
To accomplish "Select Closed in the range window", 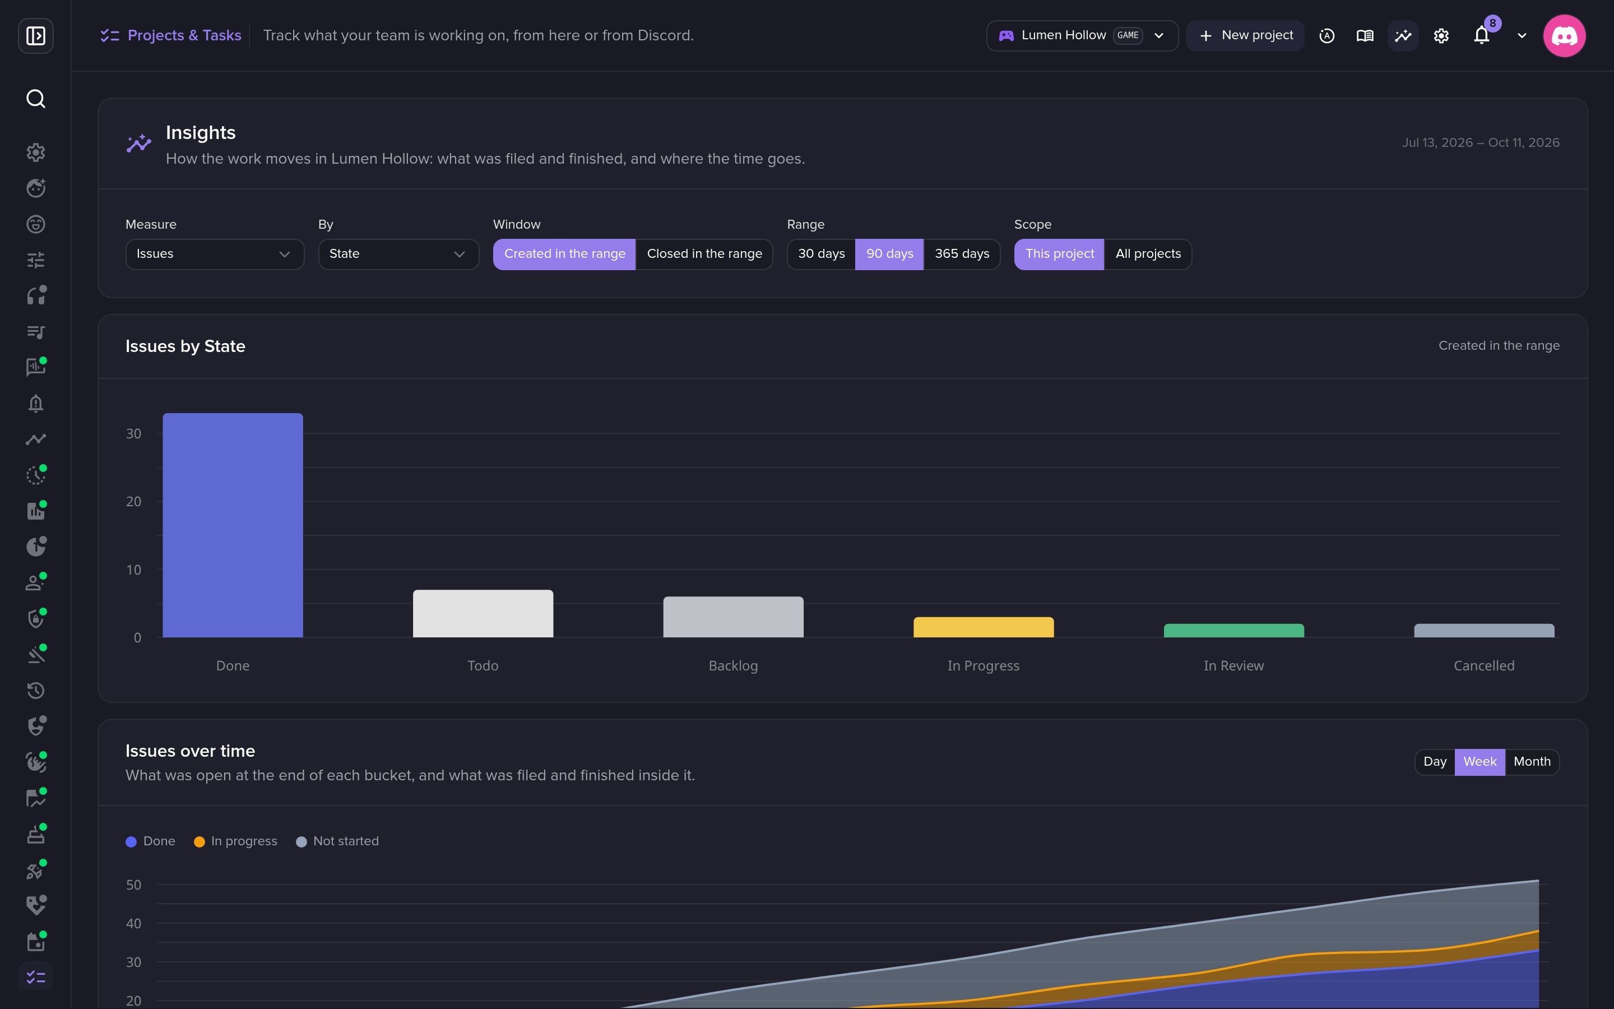I will click(x=704, y=254).
